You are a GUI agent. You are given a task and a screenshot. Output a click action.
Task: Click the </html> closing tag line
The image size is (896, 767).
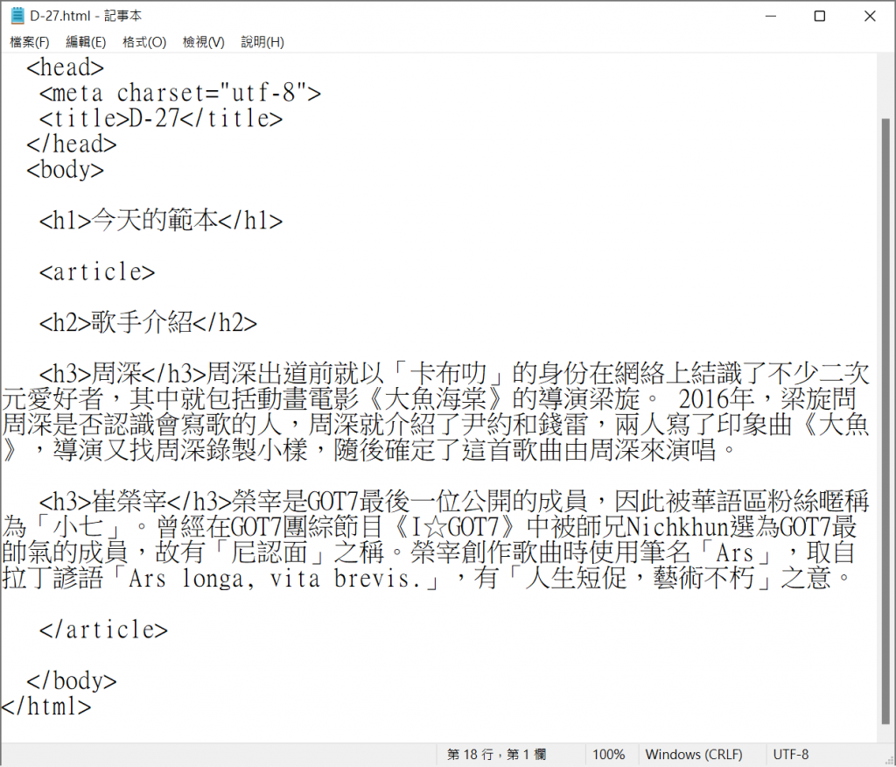pos(45,706)
